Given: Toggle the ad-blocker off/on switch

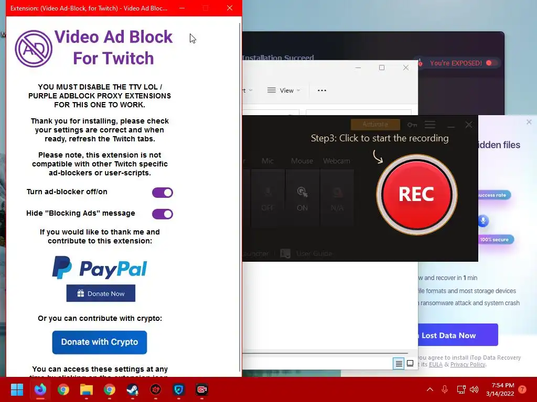Looking at the screenshot, I should tap(163, 193).
